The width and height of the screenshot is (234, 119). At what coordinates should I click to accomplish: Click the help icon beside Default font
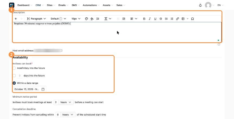pos(61,19)
